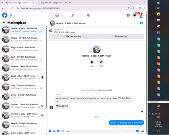
Task: Click the Facebook logo icon
Action: 5,15
